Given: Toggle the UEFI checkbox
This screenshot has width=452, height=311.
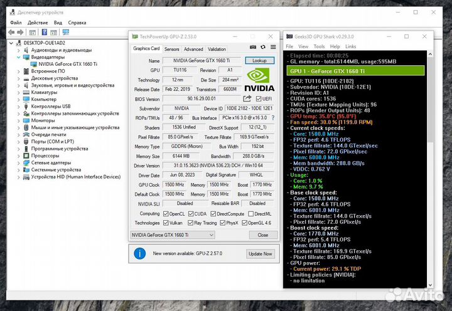Looking at the screenshot, I should click(x=259, y=99).
